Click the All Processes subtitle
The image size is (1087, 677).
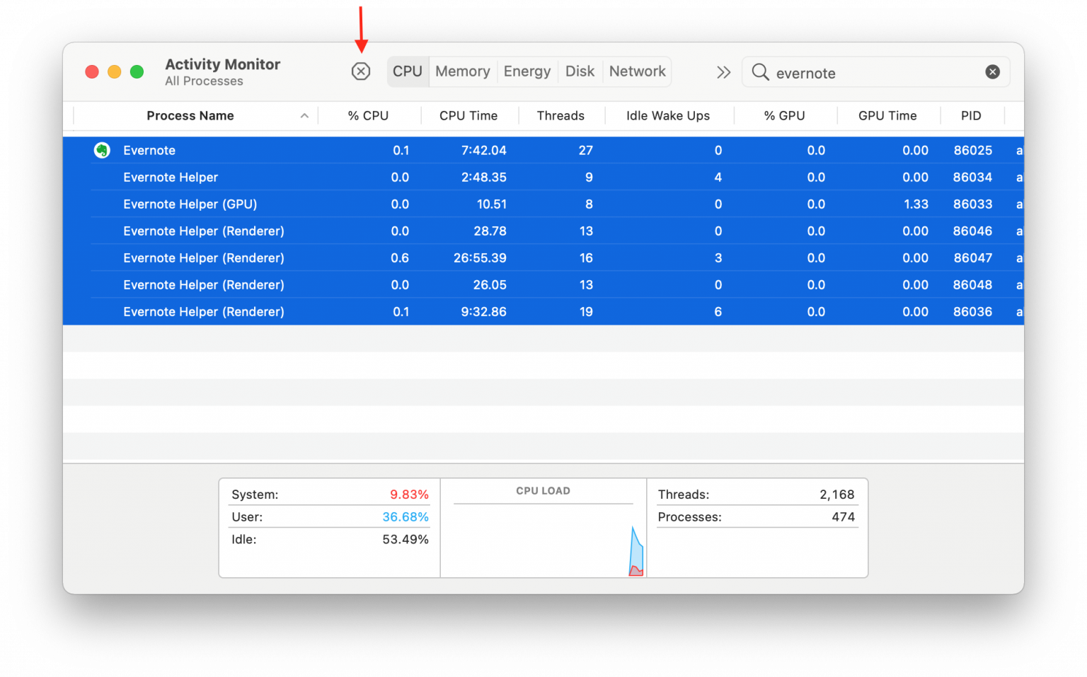point(204,81)
